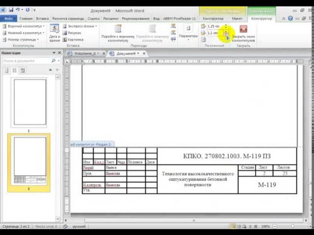314x235 pixels.
Task: Insert a picture via Рисунок
Action: [72, 33]
